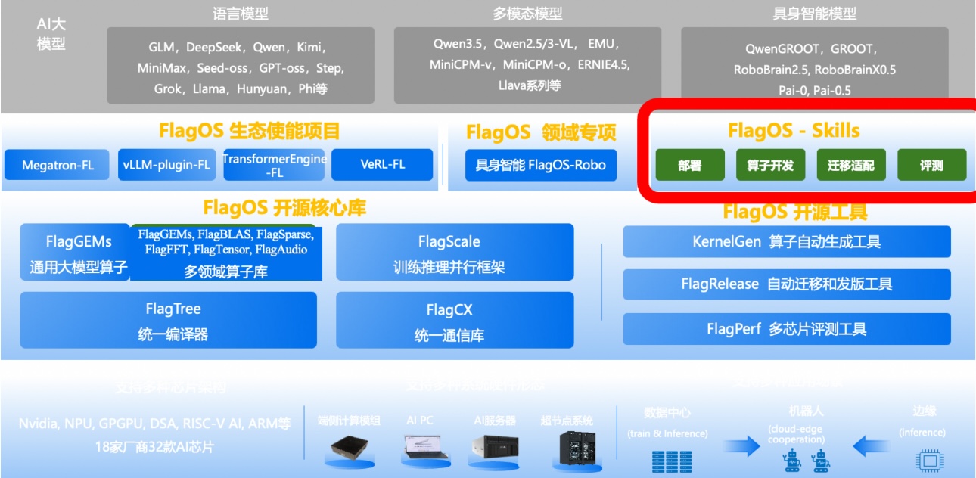The image size is (976, 478).
Task: Open the FlagCX 统一通信库 box
Action: (x=455, y=320)
